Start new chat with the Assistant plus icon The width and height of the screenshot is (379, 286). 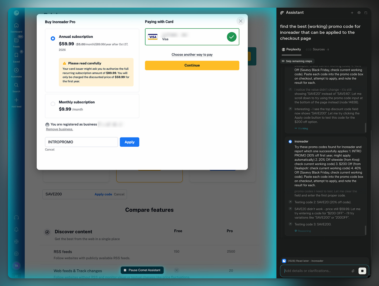(352, 13)
